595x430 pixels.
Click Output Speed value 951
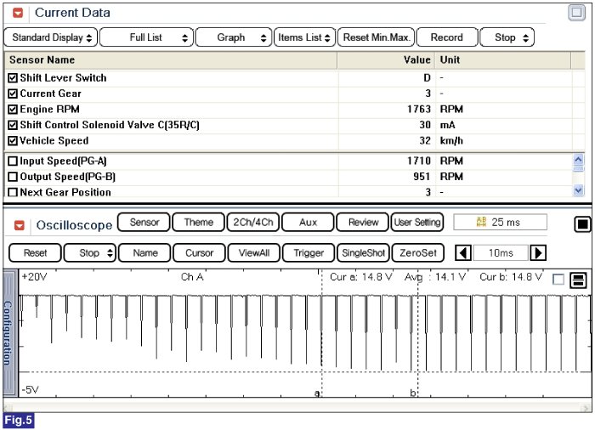422,177
